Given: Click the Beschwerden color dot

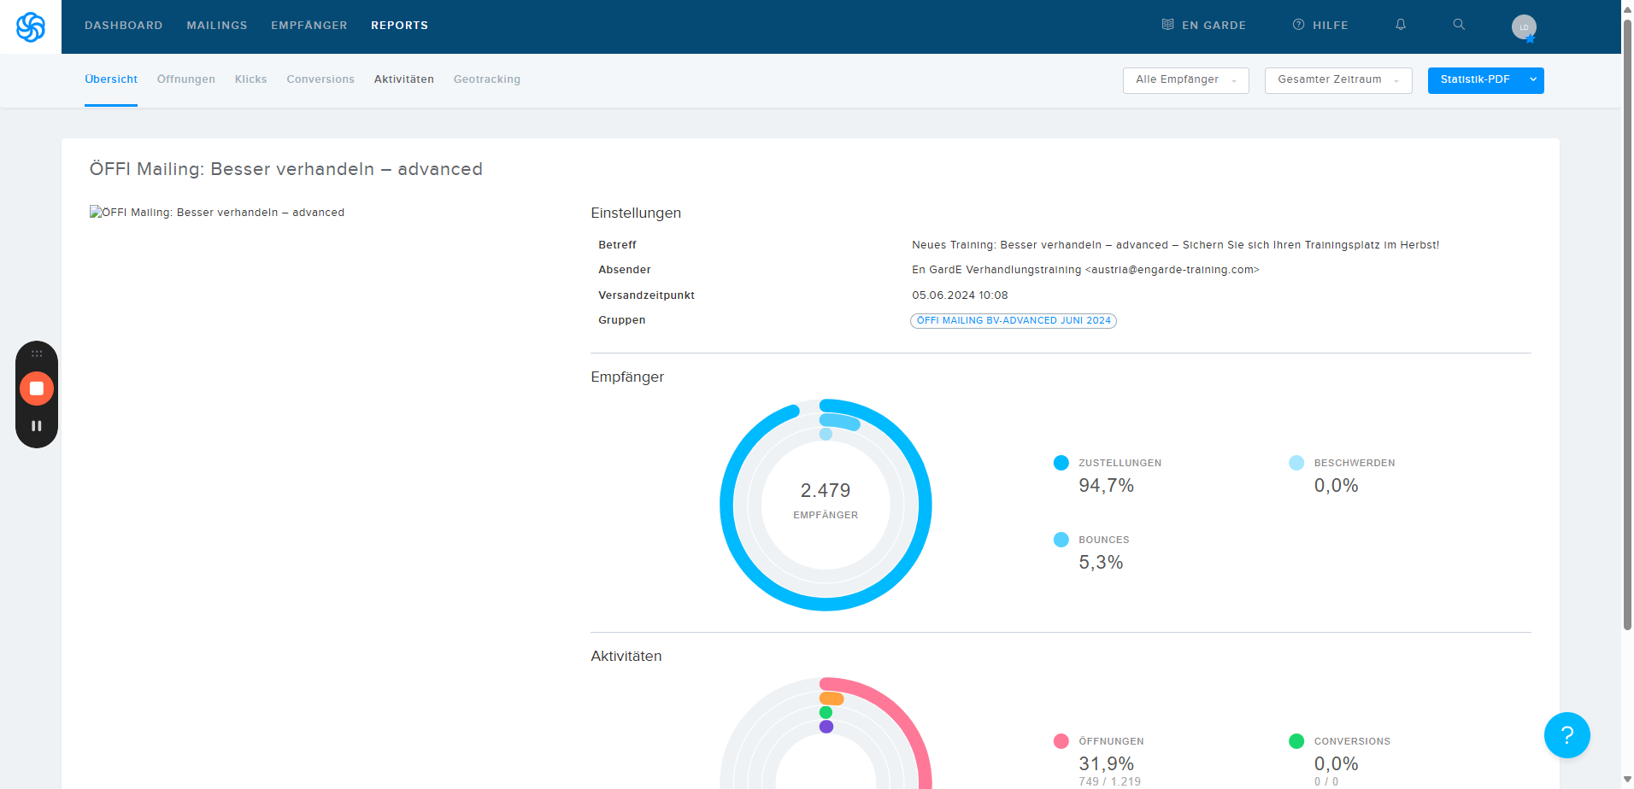Looking at the screenshot, I should point(1296,463).
